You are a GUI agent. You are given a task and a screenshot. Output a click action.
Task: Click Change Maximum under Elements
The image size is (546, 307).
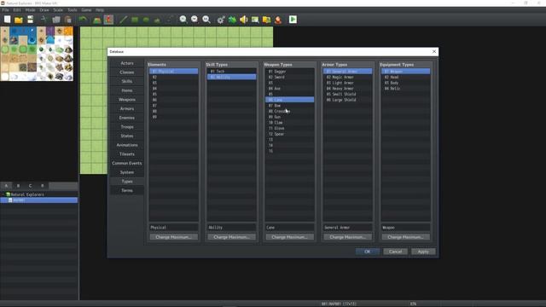pos(173,237)
